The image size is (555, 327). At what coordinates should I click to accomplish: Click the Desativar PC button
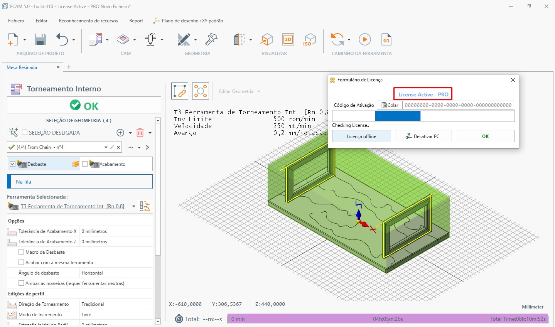click(423, 136)
